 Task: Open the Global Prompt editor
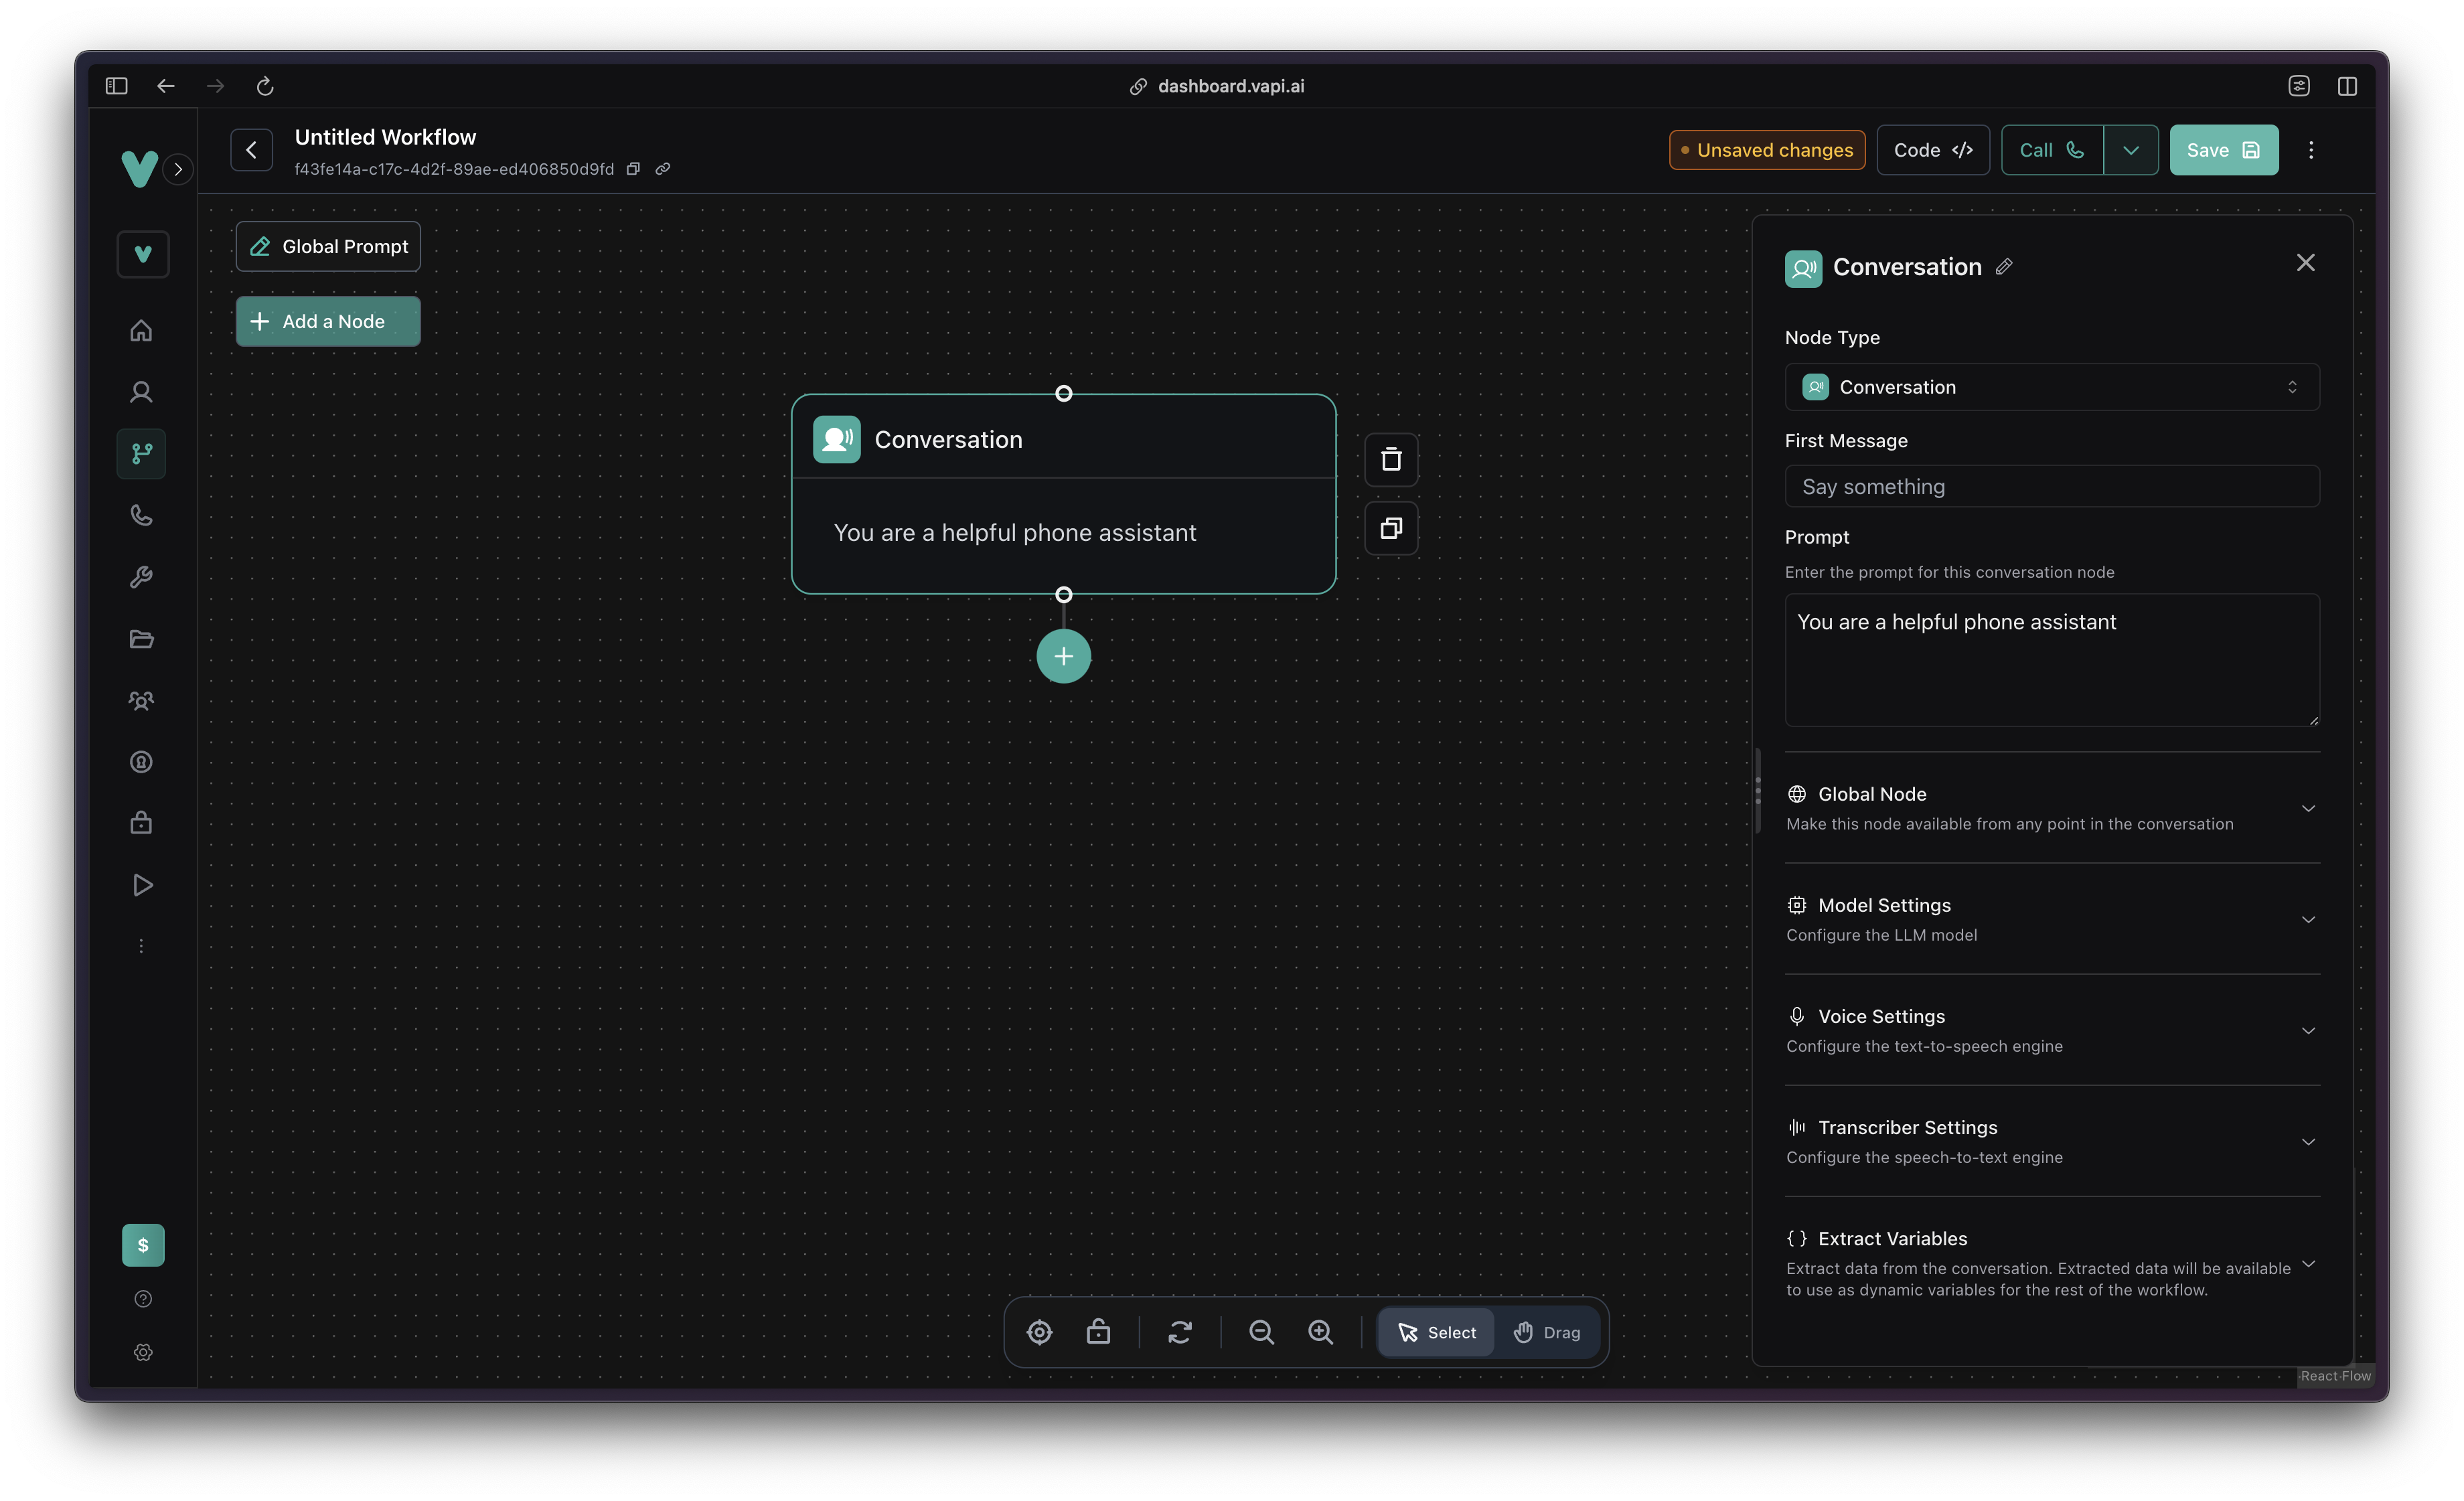pos(327,246)
